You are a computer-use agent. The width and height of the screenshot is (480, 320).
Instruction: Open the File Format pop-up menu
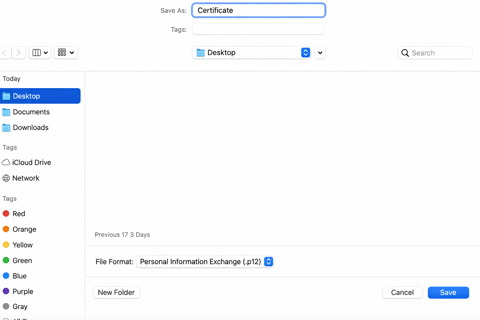(205, 262)
